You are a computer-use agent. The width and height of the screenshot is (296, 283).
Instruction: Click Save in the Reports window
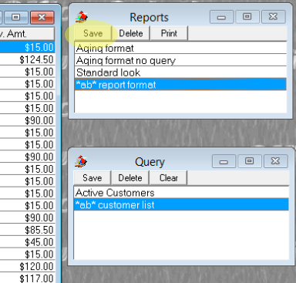pos(92,33)
